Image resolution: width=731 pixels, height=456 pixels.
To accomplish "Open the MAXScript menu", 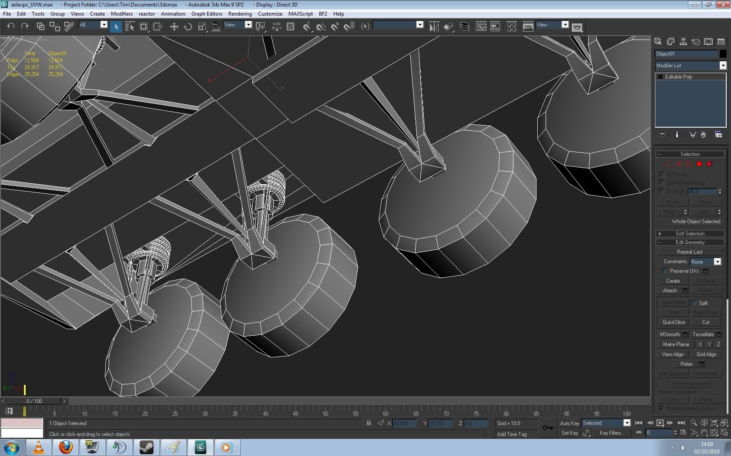I will 300,14.
